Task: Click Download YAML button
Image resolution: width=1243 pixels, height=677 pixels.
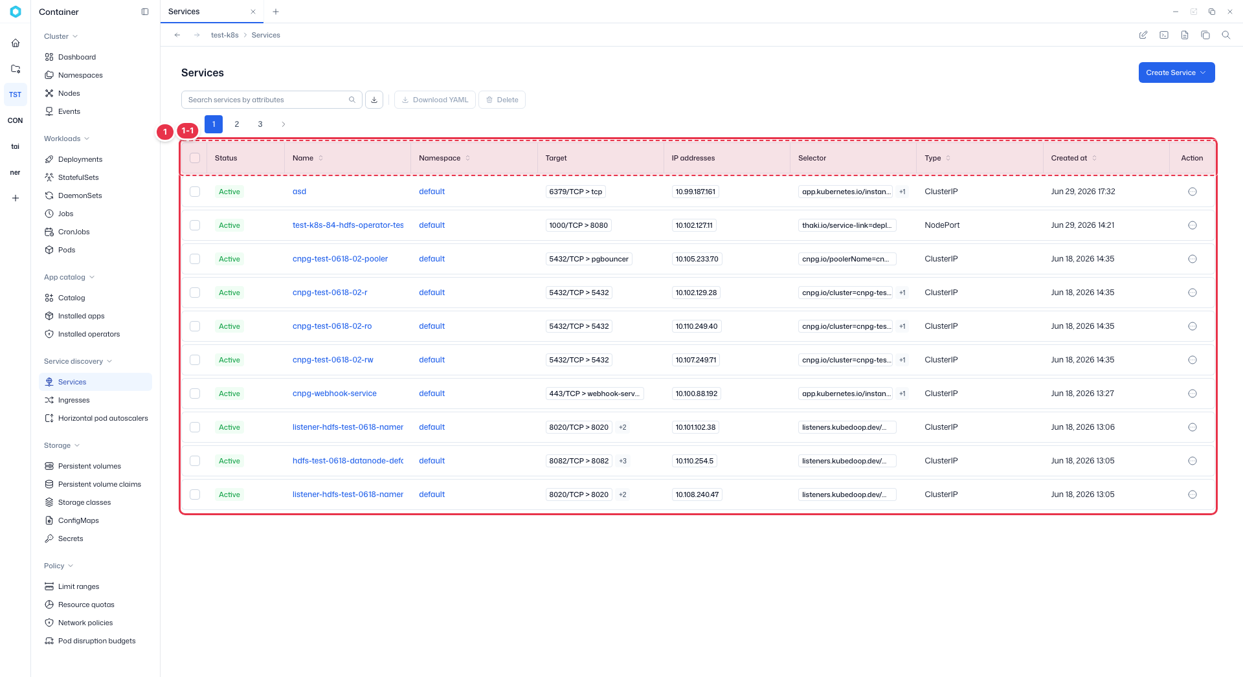Action: (435, 100)
